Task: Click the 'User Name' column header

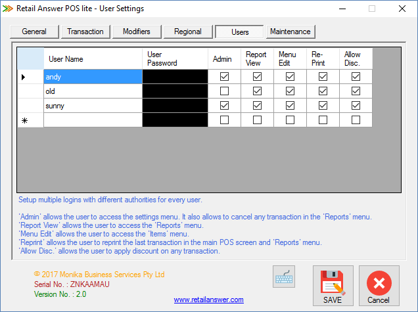Action: pyautogui.click(x=93, y=59)
